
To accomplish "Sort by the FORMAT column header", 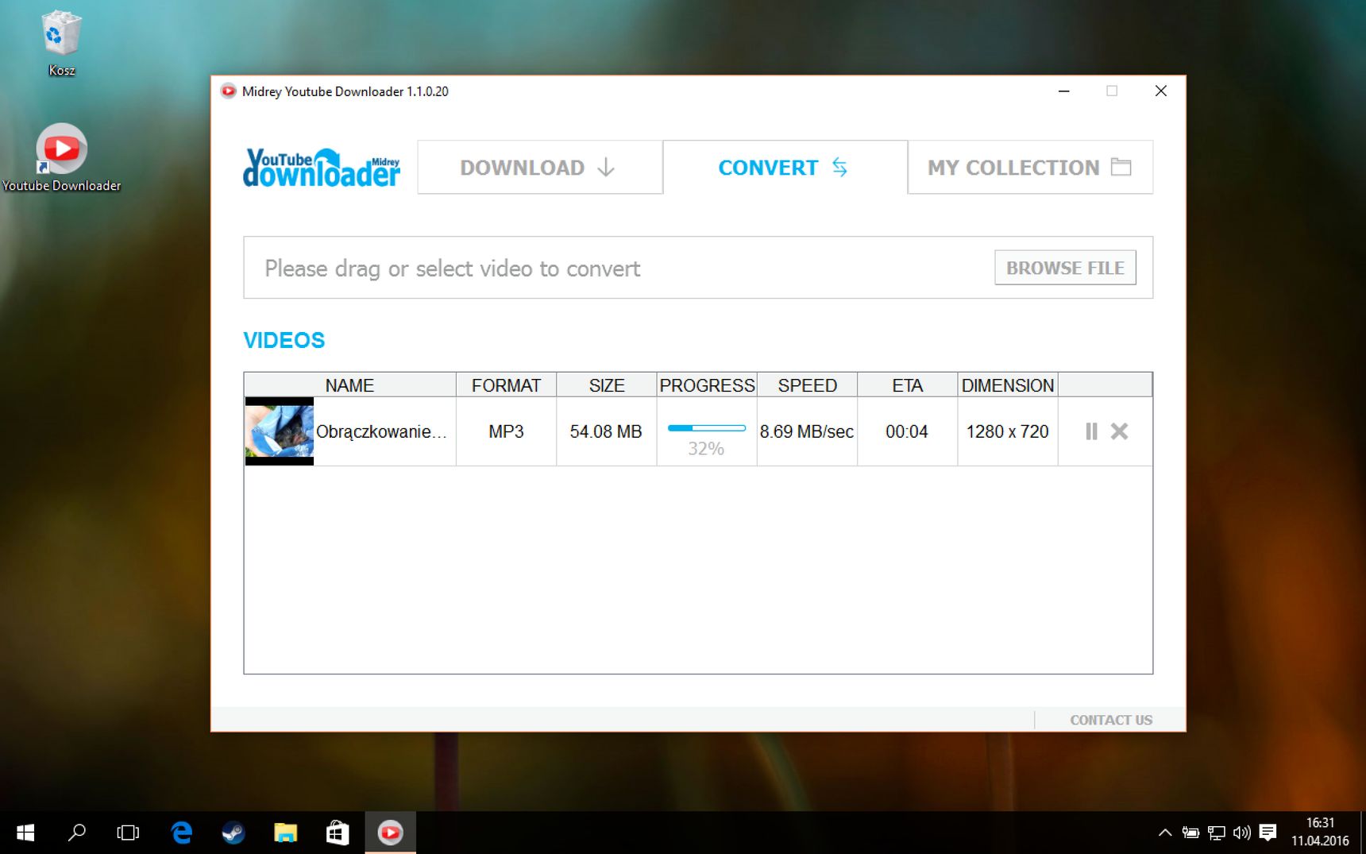I will click(506, 385).
